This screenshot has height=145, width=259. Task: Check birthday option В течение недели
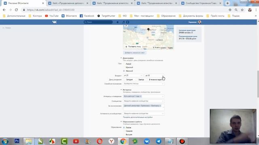147,80
